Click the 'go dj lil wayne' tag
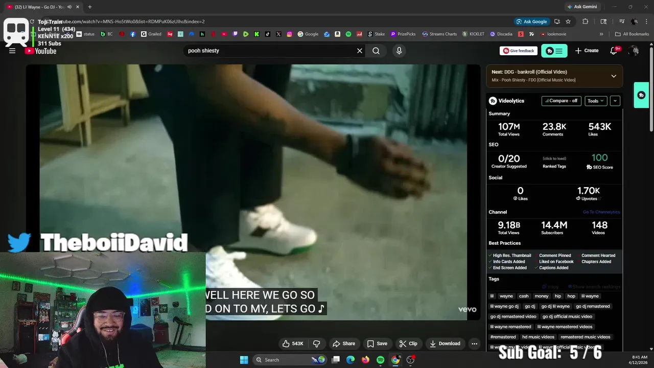The width and height of the screenshot is (654, 368). click(555, 306)
